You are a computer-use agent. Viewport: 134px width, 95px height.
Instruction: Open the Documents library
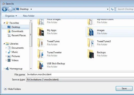click(x=18, y=48)
